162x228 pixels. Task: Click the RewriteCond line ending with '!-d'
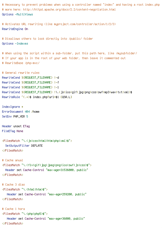pyautogui.click(x=30, y=78)
